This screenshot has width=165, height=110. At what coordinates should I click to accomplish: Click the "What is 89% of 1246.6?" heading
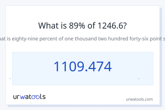point(82,26)
